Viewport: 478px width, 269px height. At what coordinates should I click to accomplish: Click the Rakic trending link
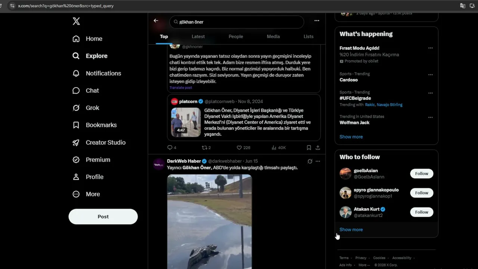pos(370,105)
